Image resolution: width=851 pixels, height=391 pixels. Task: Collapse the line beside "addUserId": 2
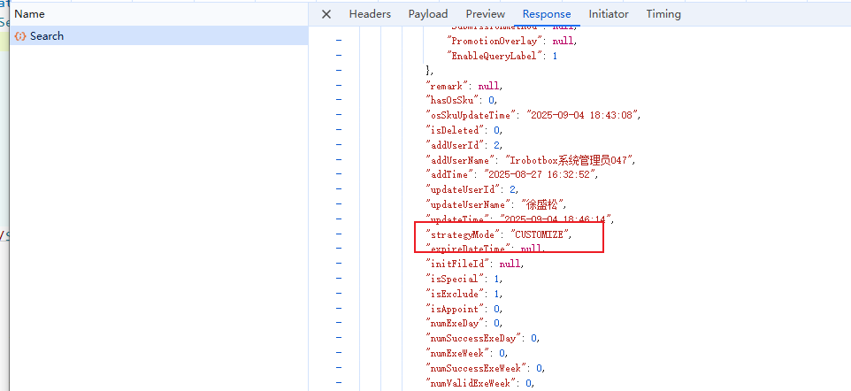(x=339, y=145)
